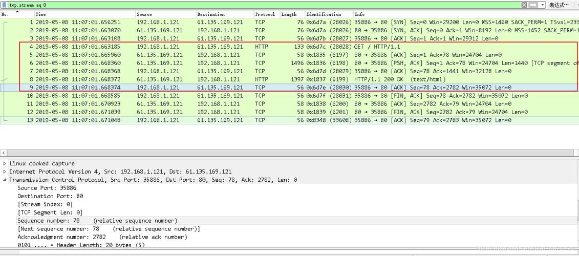Select packet 6 PSH, ACK Len=1440
The image size is (579, 256).
point(290,63)
